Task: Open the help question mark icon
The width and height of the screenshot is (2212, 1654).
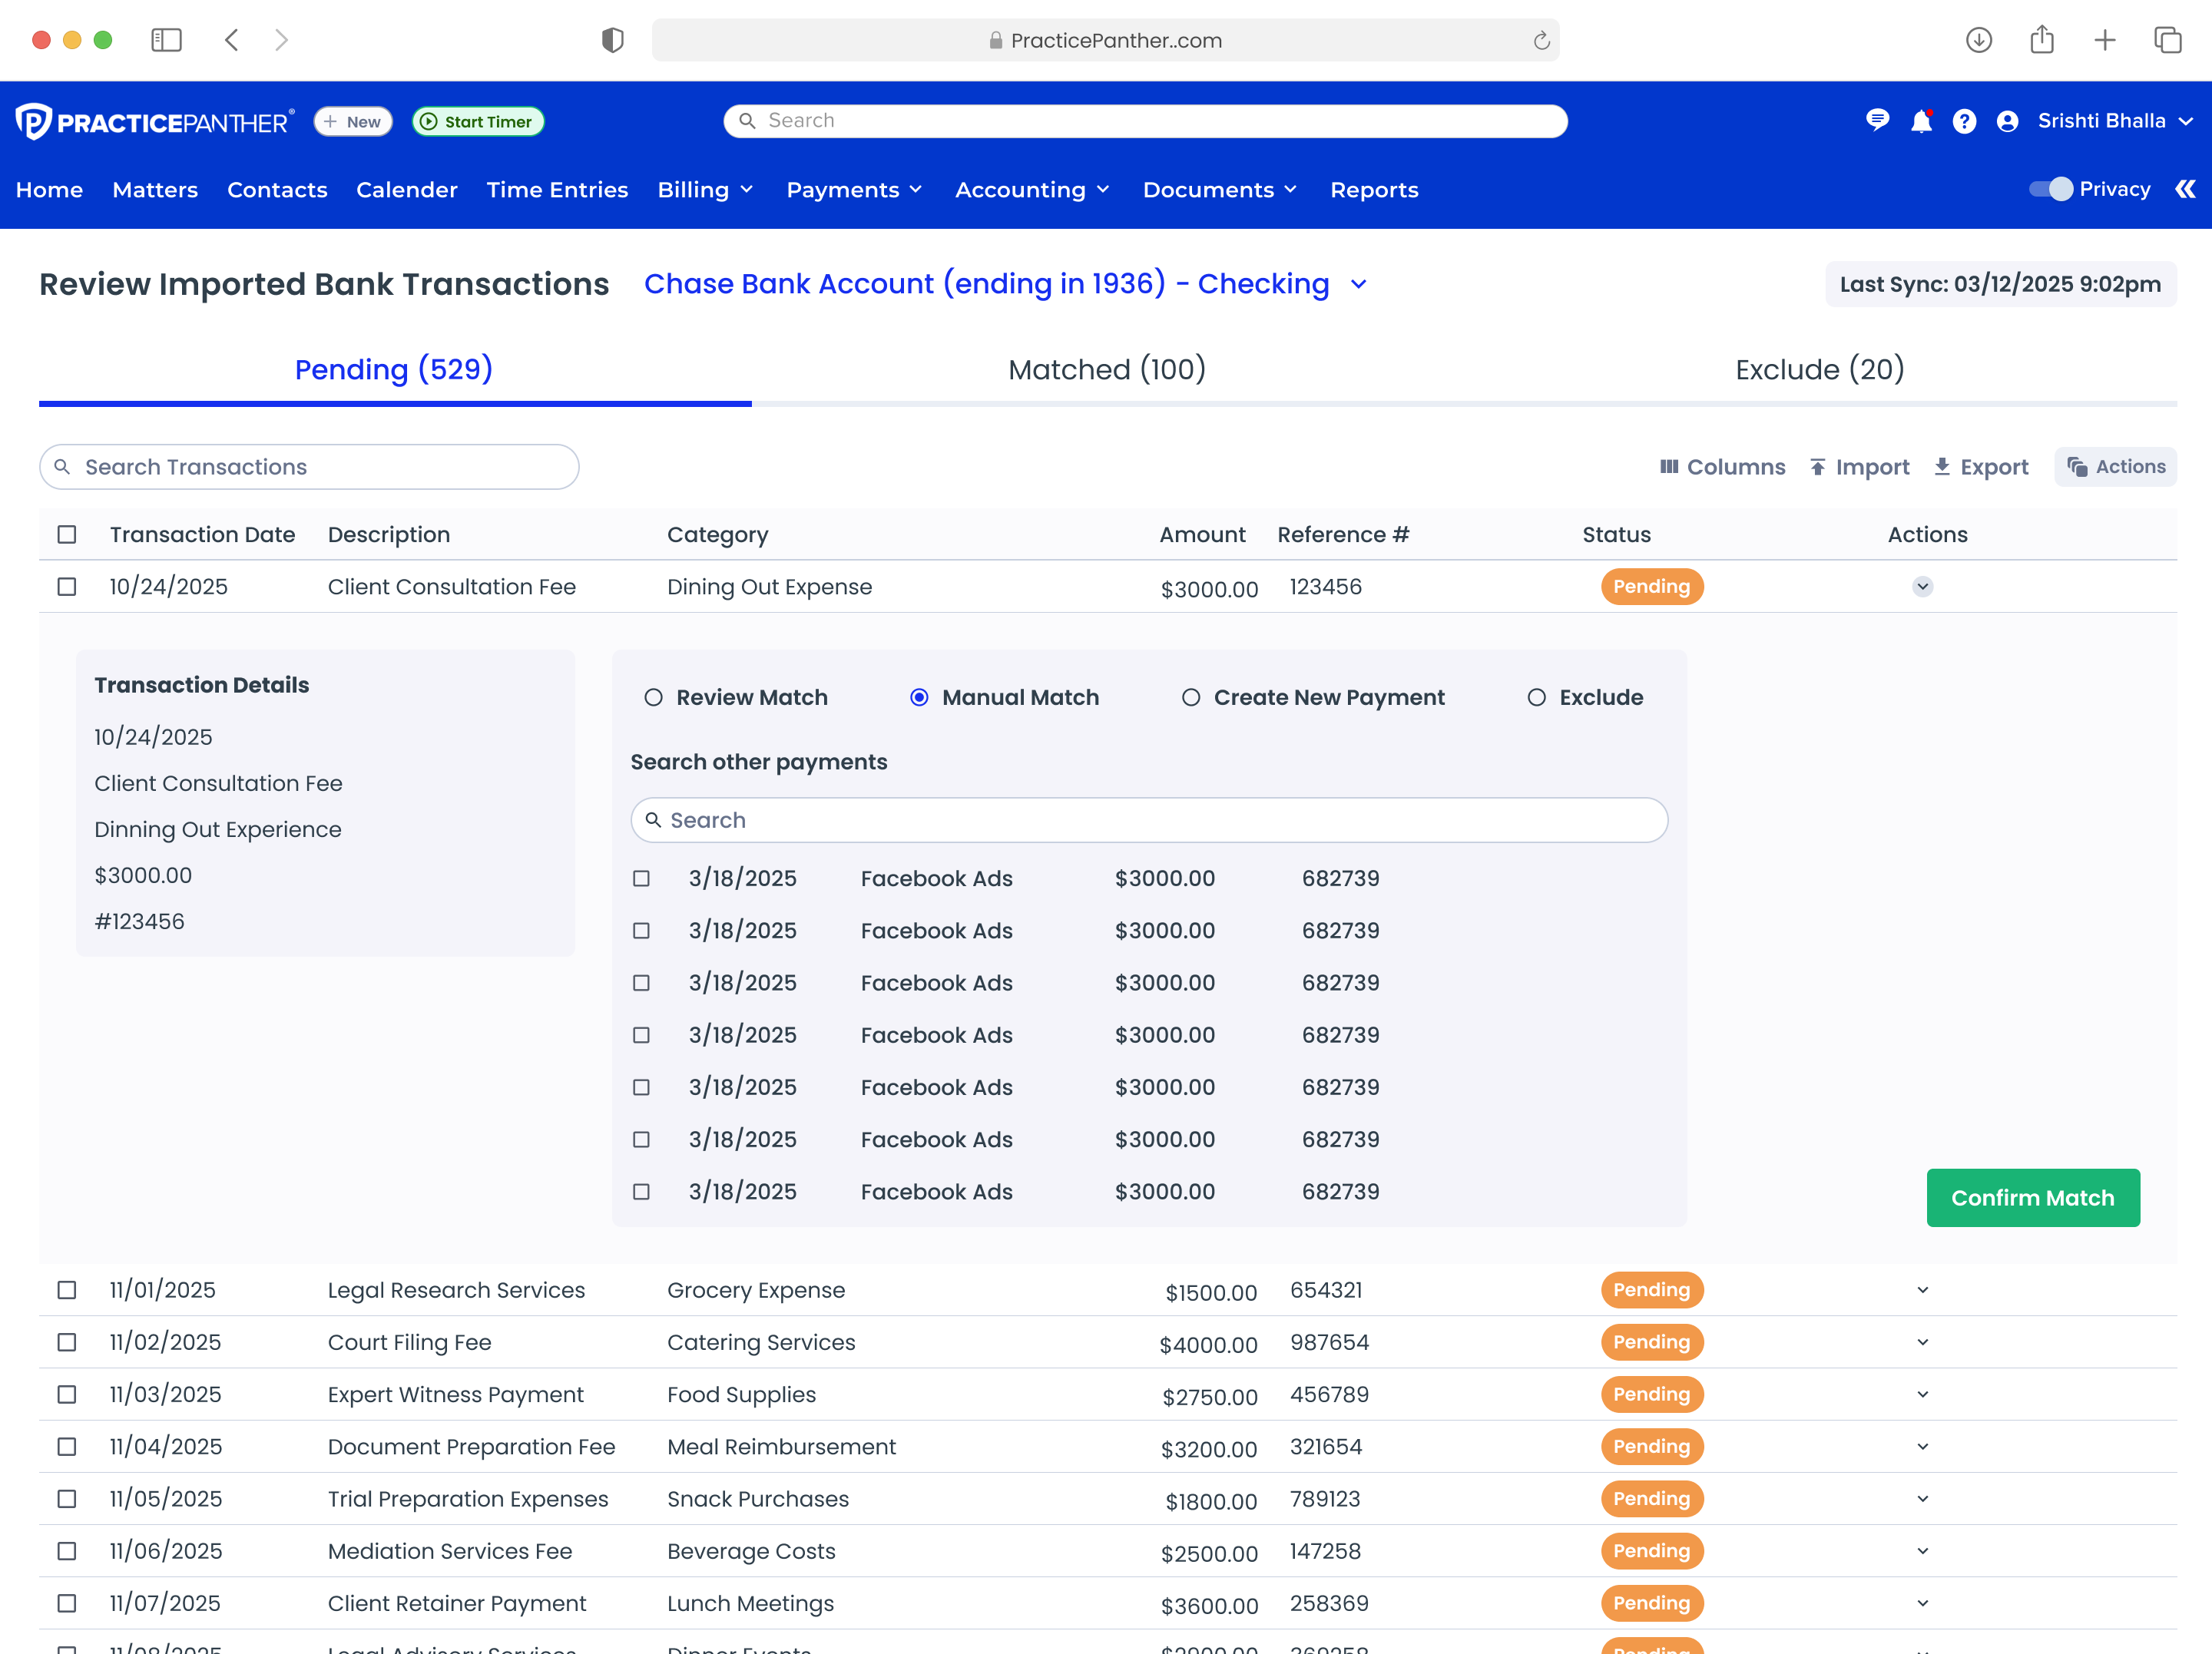Action: [1964, 121]
